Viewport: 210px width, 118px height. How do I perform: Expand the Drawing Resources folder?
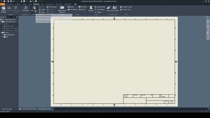click(1, 22)
